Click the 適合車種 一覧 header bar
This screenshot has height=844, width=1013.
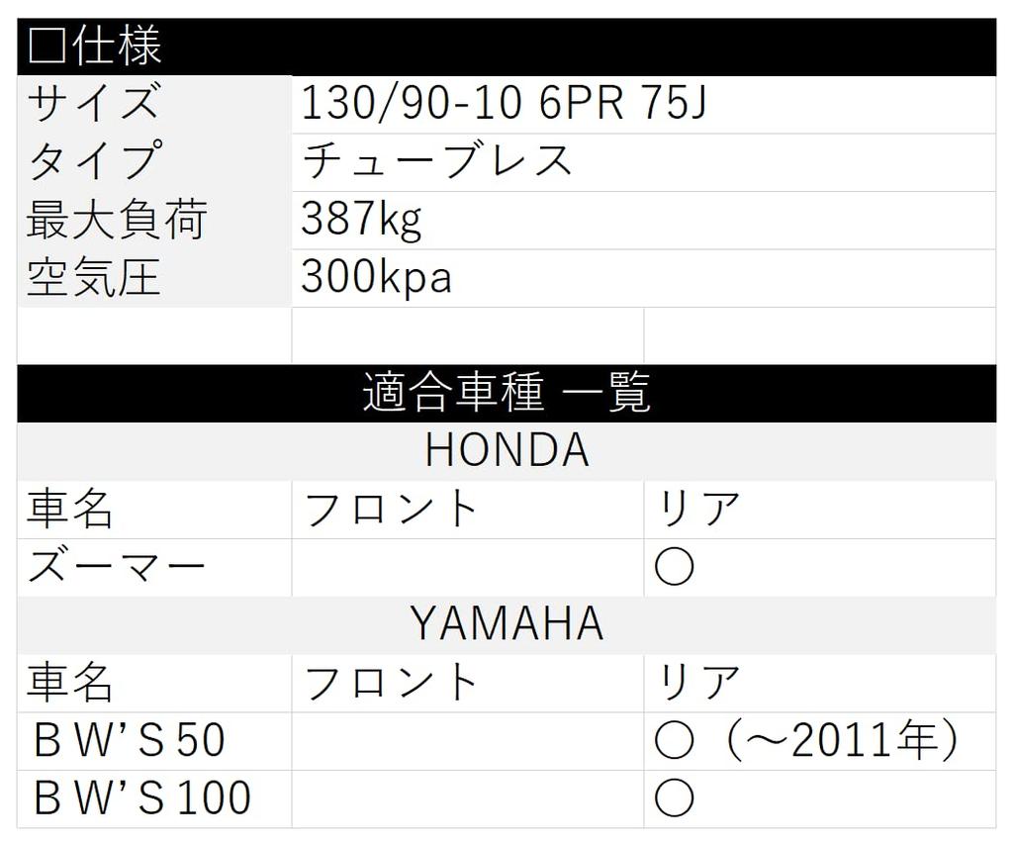[506, 394]
